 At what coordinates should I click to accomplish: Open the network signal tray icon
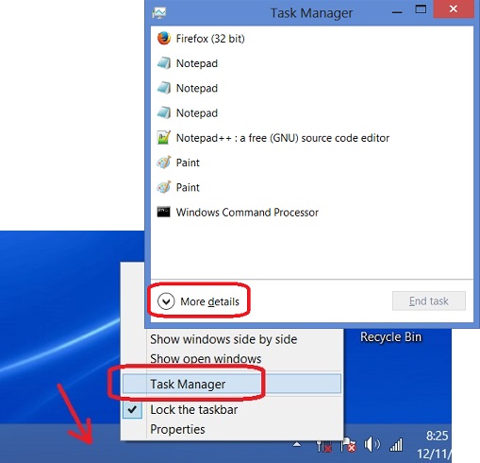[396, 445]
